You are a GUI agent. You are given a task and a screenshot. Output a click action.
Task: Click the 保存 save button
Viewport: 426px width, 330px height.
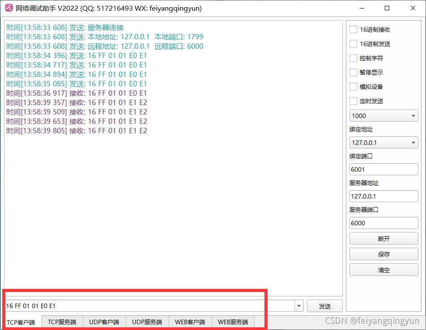tap(383, 254)
